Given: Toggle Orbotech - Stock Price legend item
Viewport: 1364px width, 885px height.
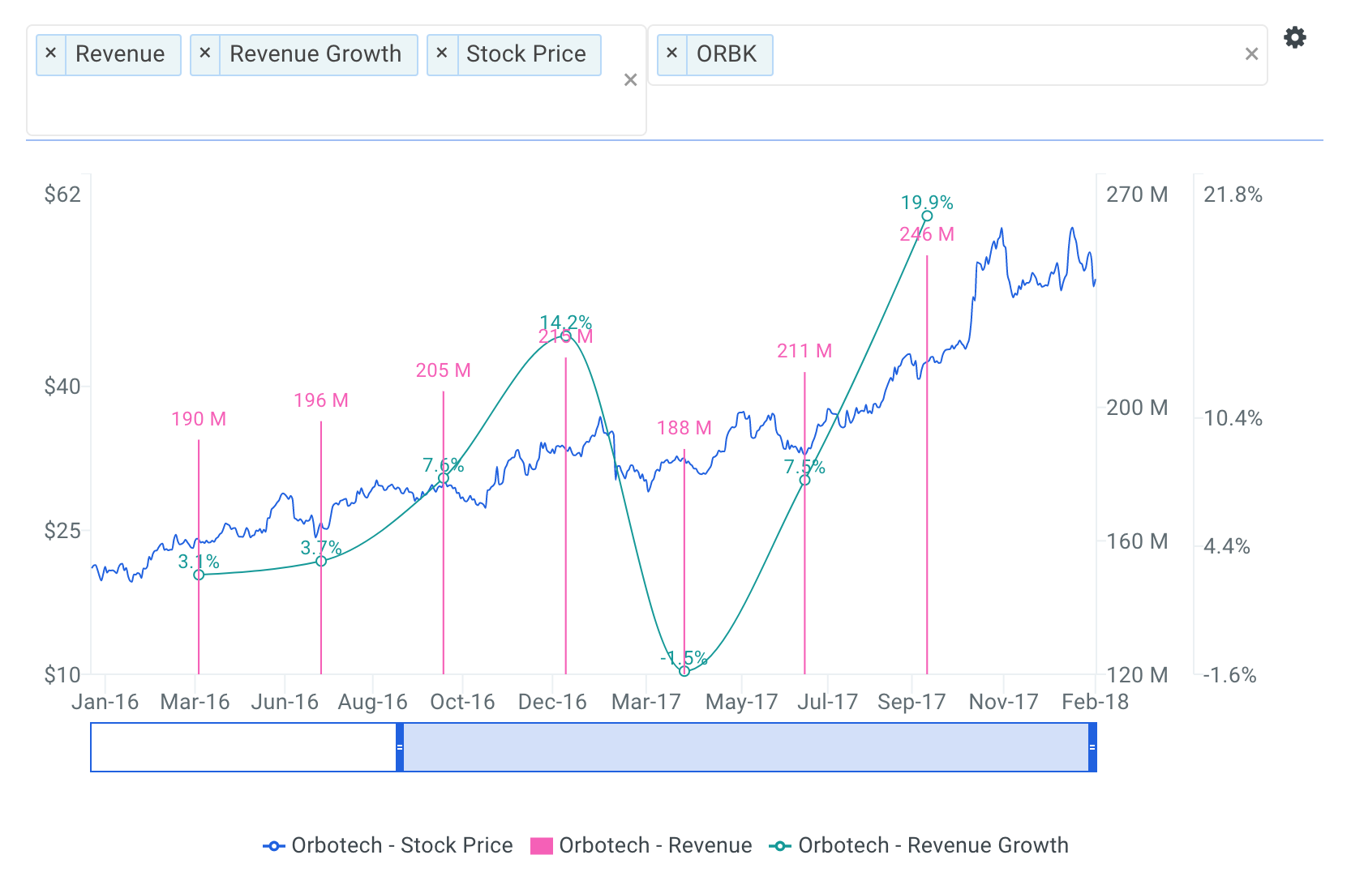Looking at the screenshot, I should pyautogui.click(x=388, y=845).
